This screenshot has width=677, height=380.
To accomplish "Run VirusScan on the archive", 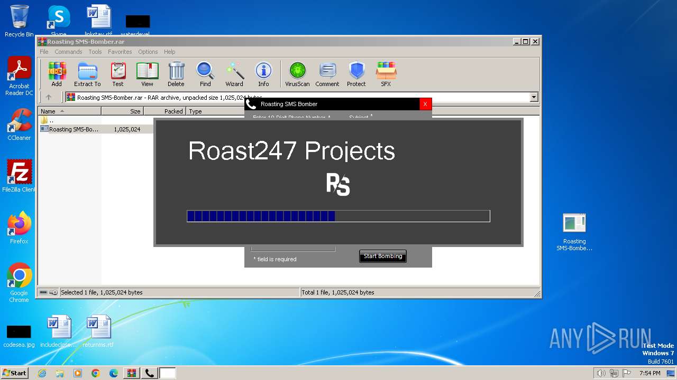I will pos(297,74).
